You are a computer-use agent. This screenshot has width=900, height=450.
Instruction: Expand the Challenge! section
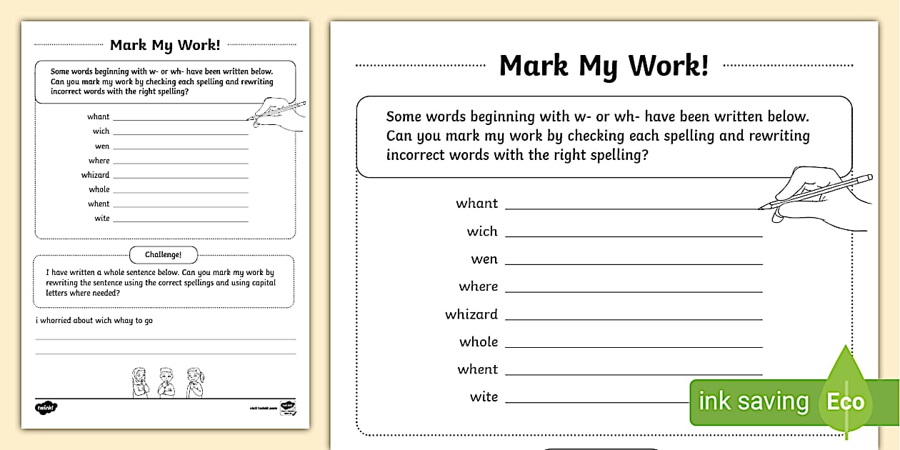point(164,254)
